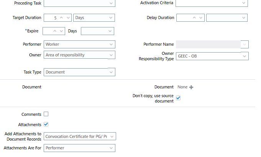Expand the Task Type dropdown

79,72
